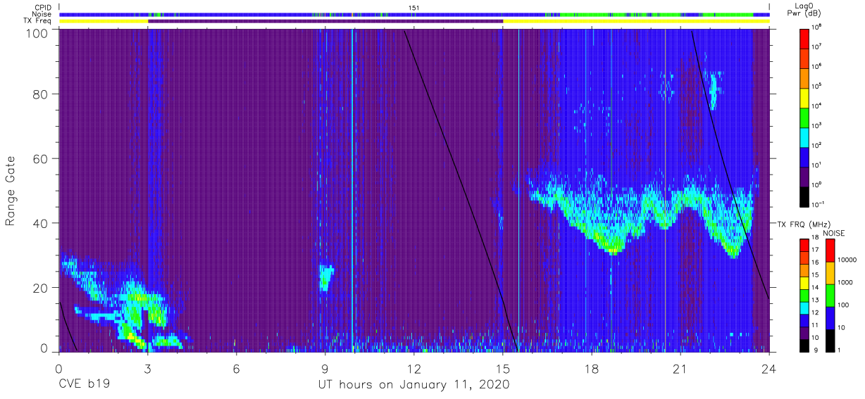Click the Range Gate y-axis title
Image resolution: width=865 pixels, height=399 pixels.
11,191
